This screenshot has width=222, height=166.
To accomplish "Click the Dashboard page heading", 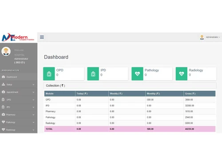I will [x=56, y=57].
